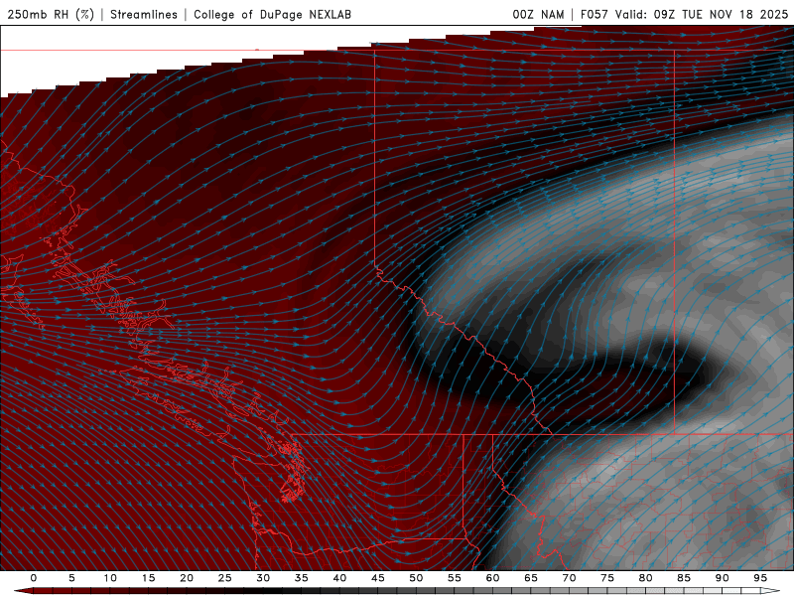Click scale label '45'
The width and height of the screenshot is (794, 596).
coord(378,578)
